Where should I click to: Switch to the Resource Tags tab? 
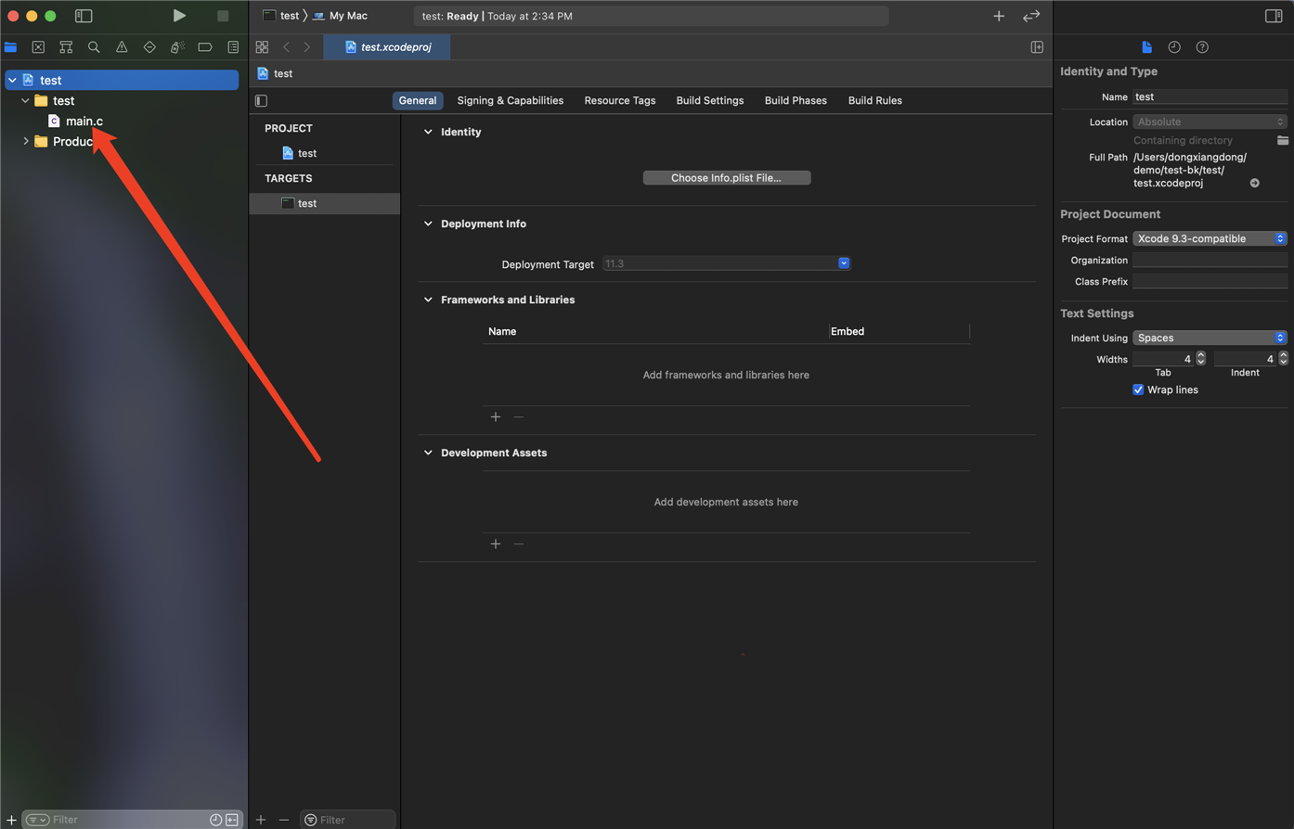tap(620, 101)
